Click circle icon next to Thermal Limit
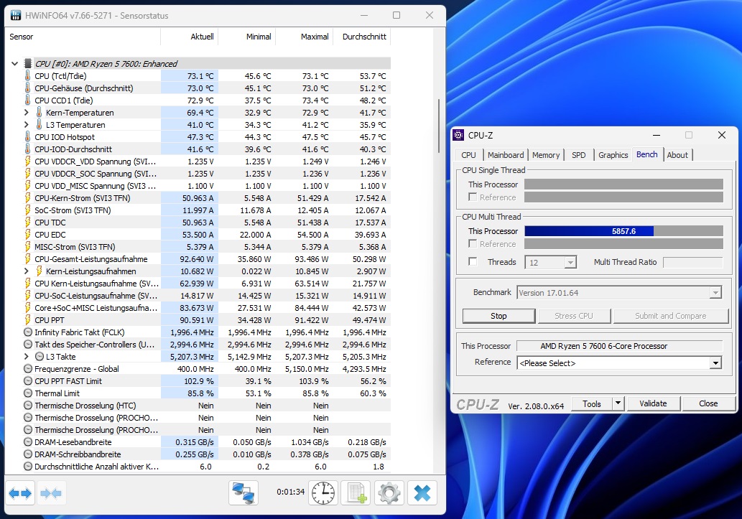Image resolution: width=742 pixels, height=519 pixels. [x=28, y=393]
